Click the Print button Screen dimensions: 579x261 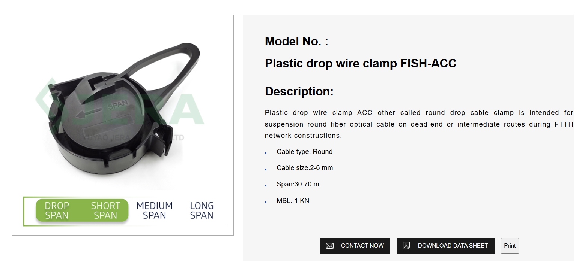(510, 246)
